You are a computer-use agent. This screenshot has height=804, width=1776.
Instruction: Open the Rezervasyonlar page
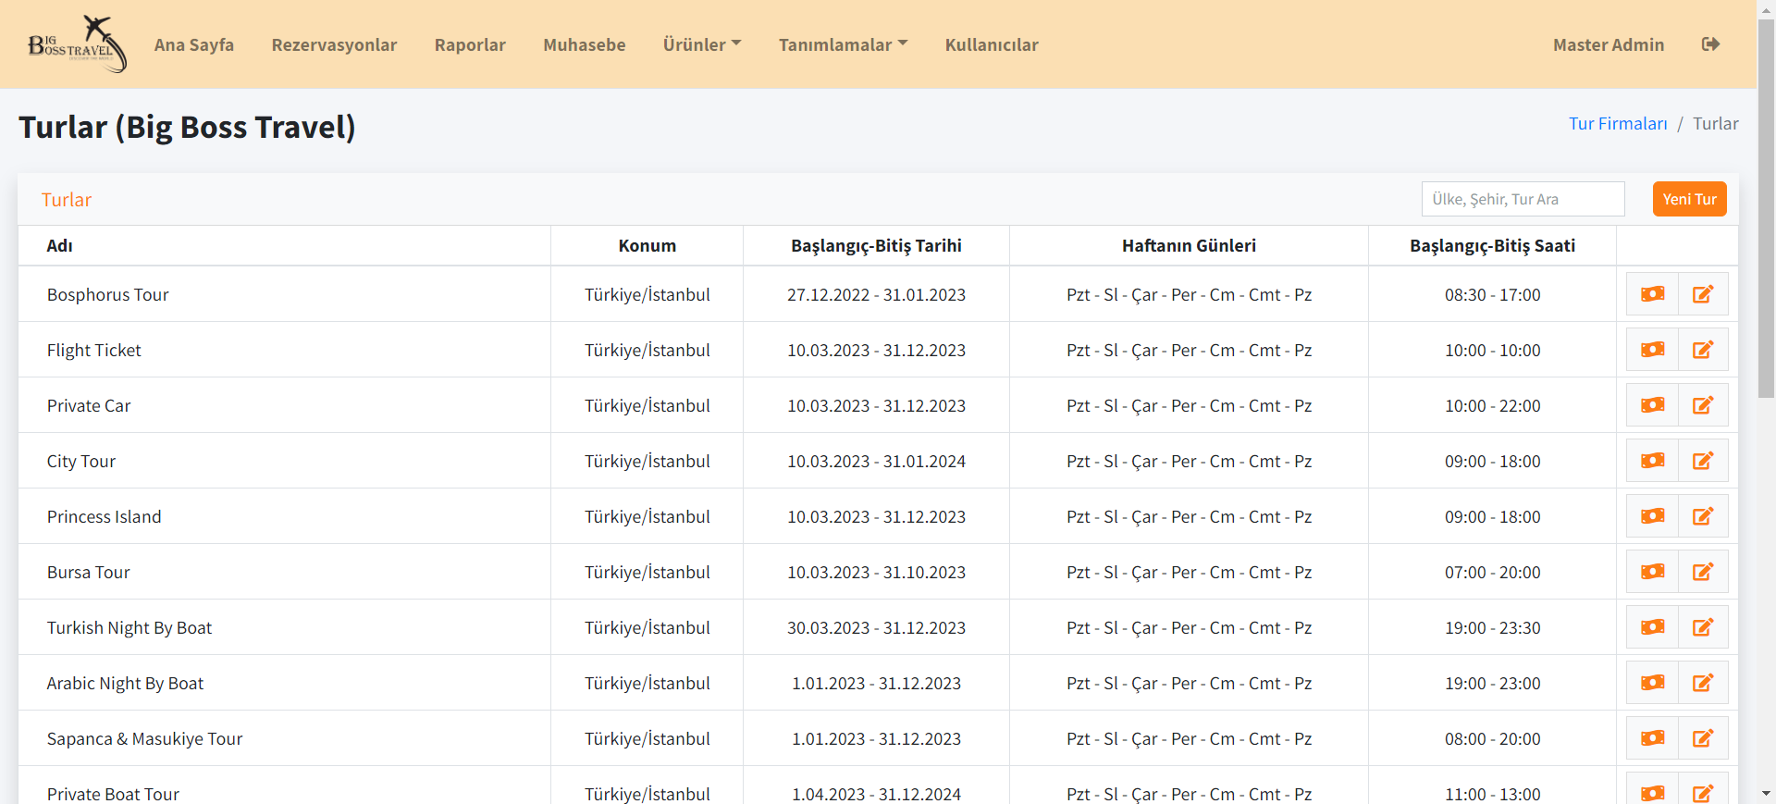coord(334,44)
